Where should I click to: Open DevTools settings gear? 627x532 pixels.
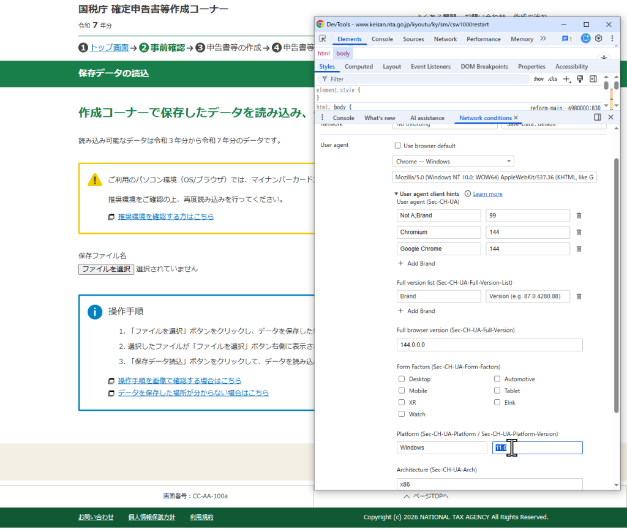(598, 39)
